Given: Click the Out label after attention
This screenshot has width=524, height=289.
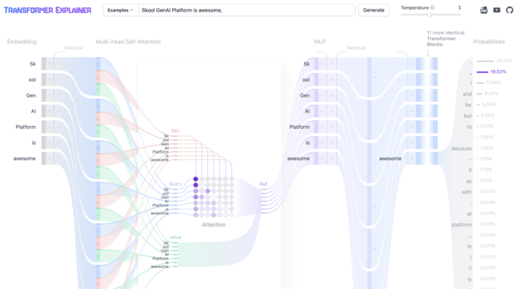Looking at the screenshot, I should click(263, 183).
